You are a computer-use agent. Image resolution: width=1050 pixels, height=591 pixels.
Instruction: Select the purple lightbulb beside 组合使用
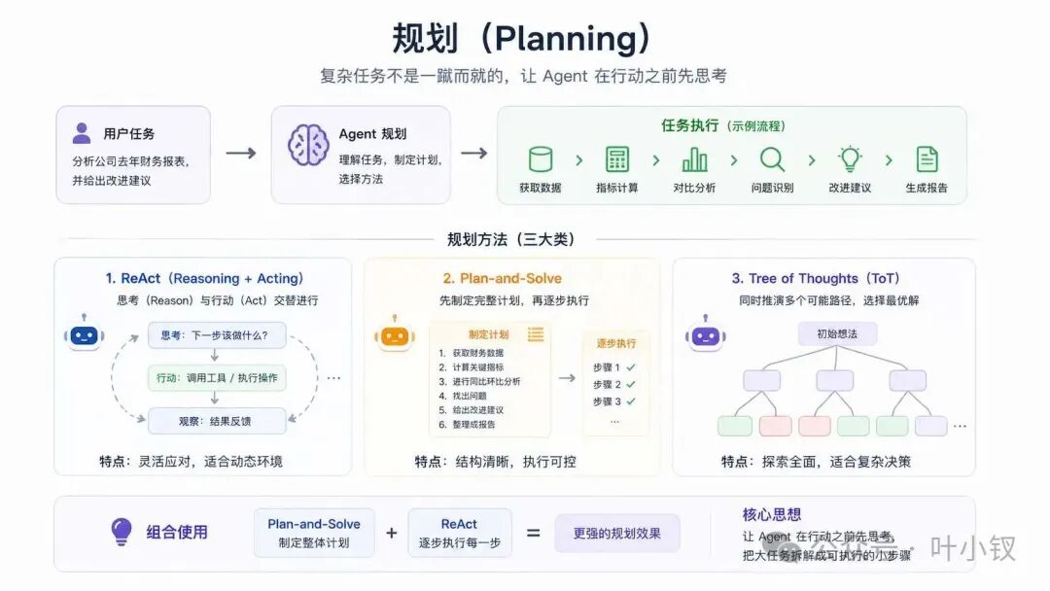click(122, 532)
